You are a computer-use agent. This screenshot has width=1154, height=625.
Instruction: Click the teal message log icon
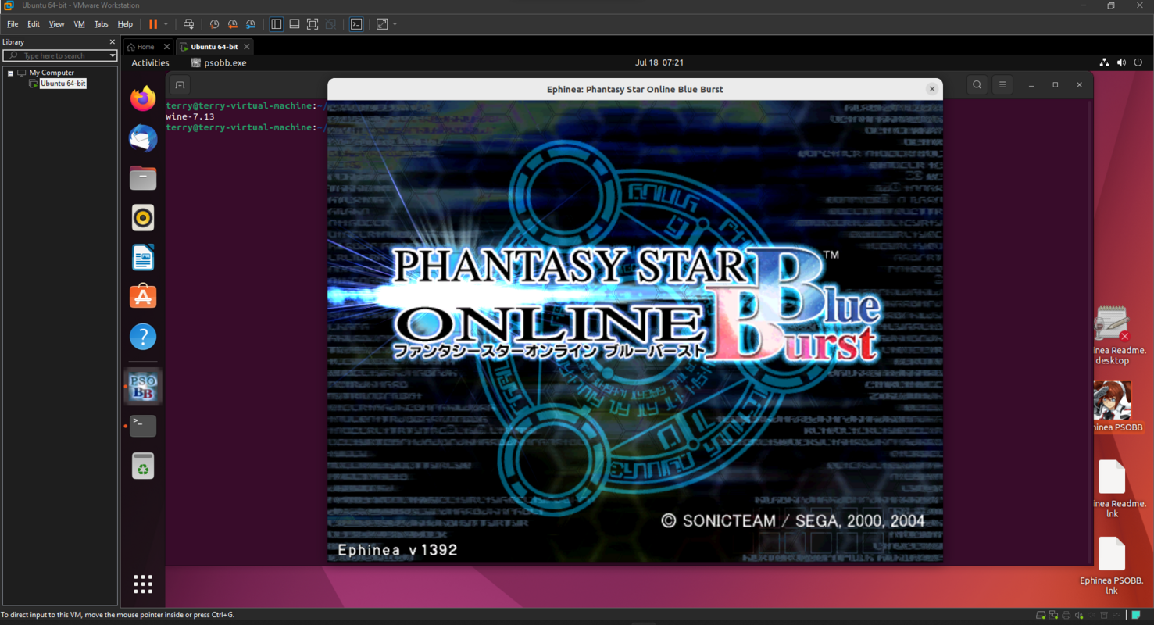click(1135, 616)
